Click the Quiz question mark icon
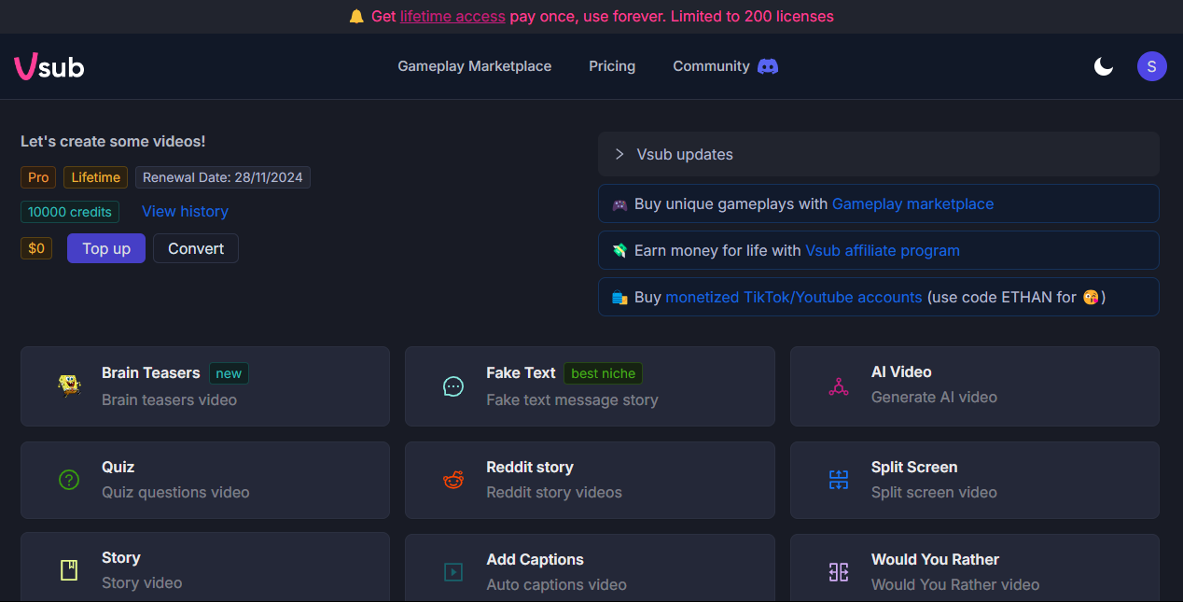 [69, 480]
